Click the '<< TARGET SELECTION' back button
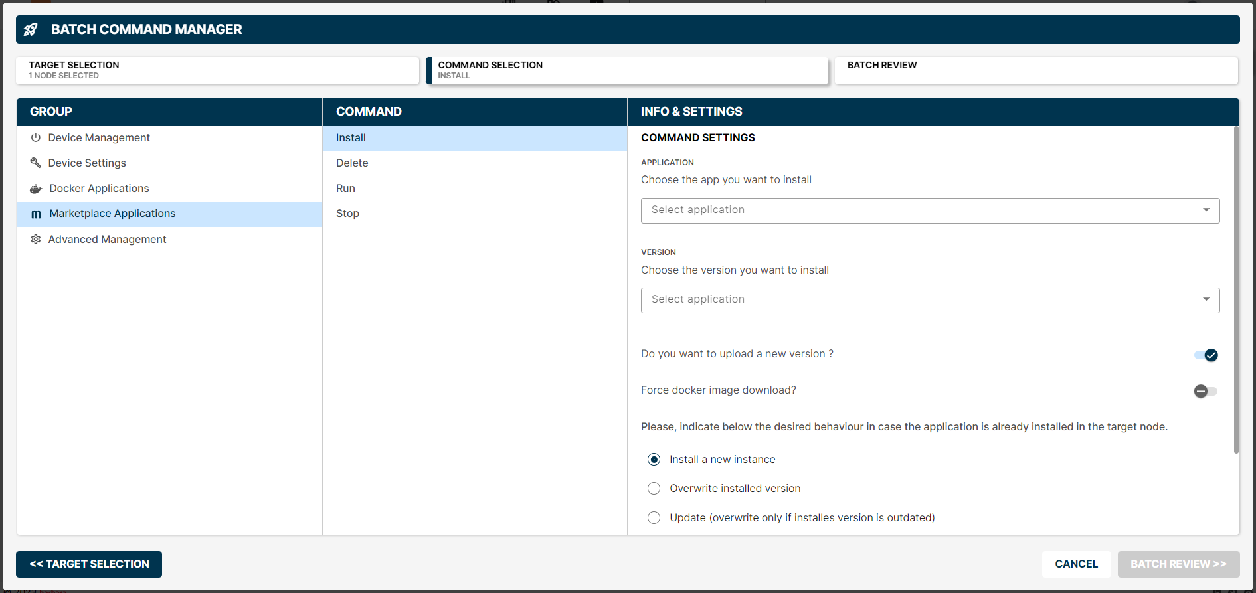The image size is (1256, 593). (89, 564)
